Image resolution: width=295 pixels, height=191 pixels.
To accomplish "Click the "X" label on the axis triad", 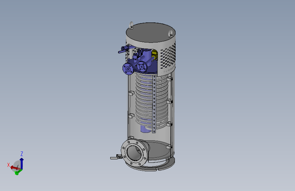I will (9, 165).
